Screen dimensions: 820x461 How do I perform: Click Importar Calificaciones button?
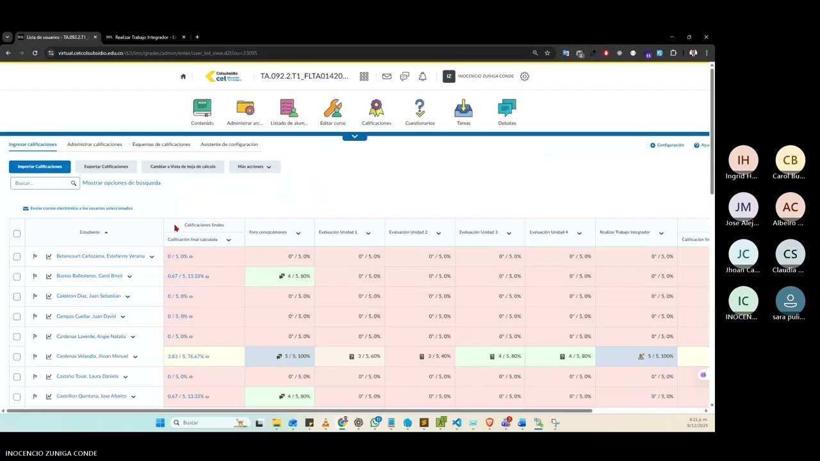tap(40, 166)
